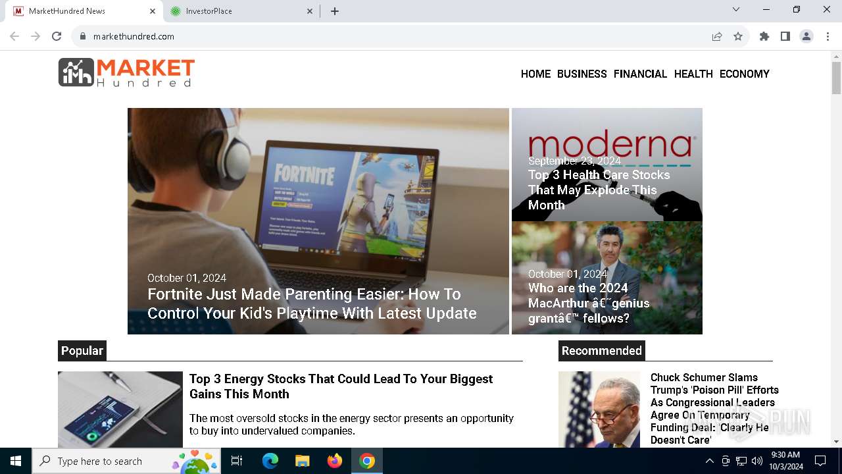The width and height of the screenshot is (842, 474).
Task: Click the taskbar search box
Action: [126, 461]
